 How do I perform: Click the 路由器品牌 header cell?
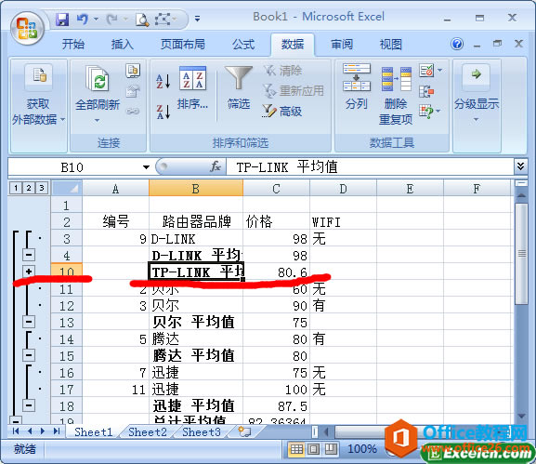click(x=196, y=221)
